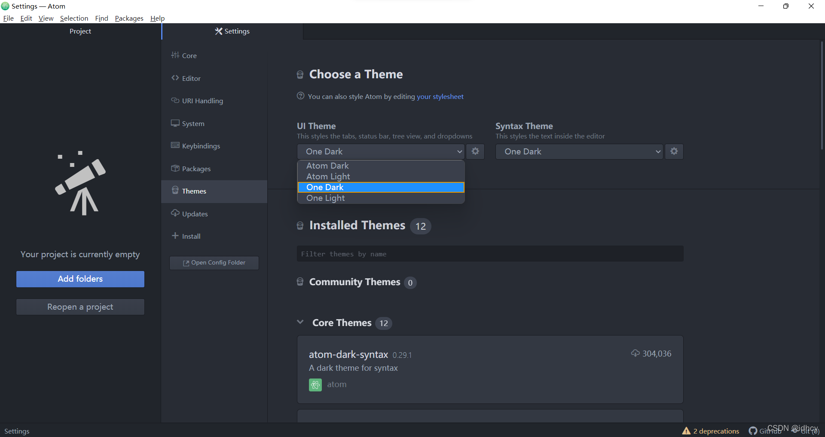Click the Packages box icon

pos(175,168)
